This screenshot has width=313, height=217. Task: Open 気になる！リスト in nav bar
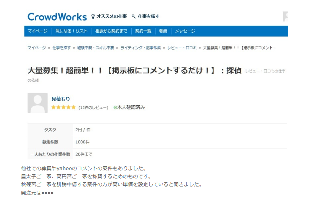point(71,31)
